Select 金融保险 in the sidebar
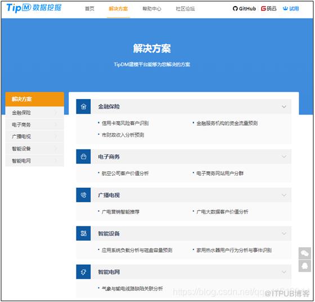The image size is (315, 302). tap(34, 113)
